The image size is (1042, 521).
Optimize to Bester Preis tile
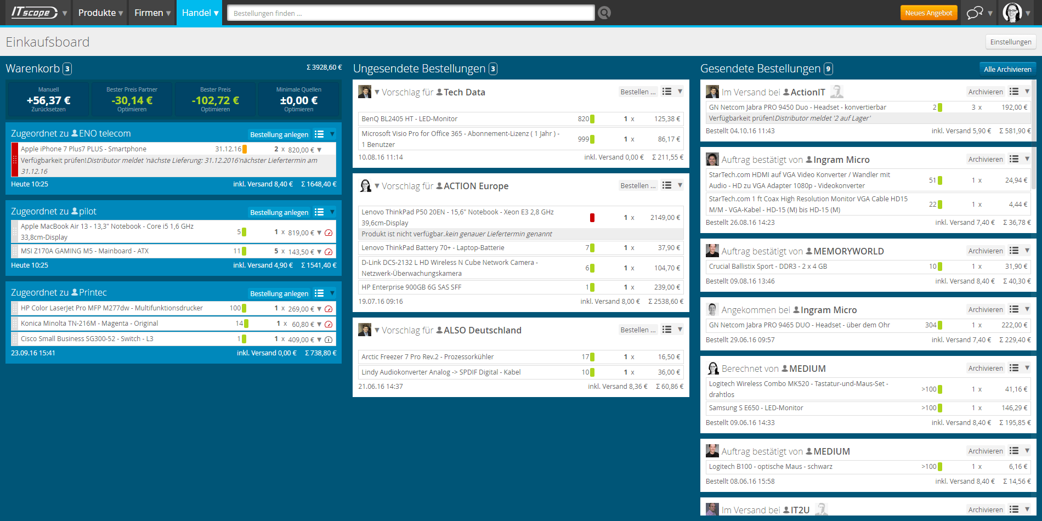tap(215, 99)
